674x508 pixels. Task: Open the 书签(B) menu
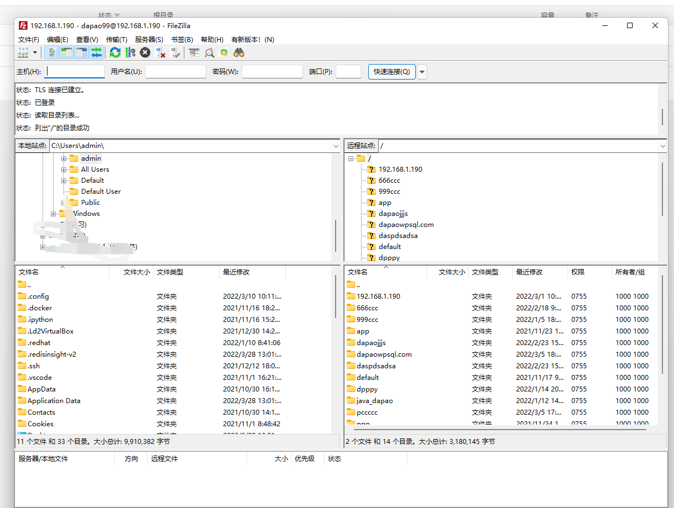(x=182, y=40)
